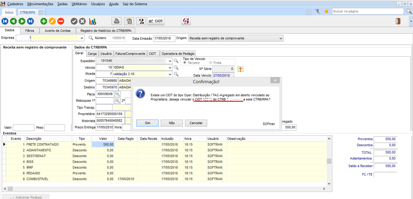Select the Frota vehicle type radio
This screenshot has width=413, height=199.
pos(211,63)
